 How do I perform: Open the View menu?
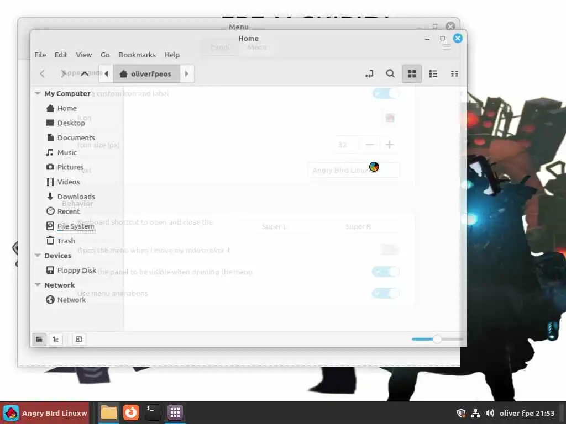click(84, 55)
